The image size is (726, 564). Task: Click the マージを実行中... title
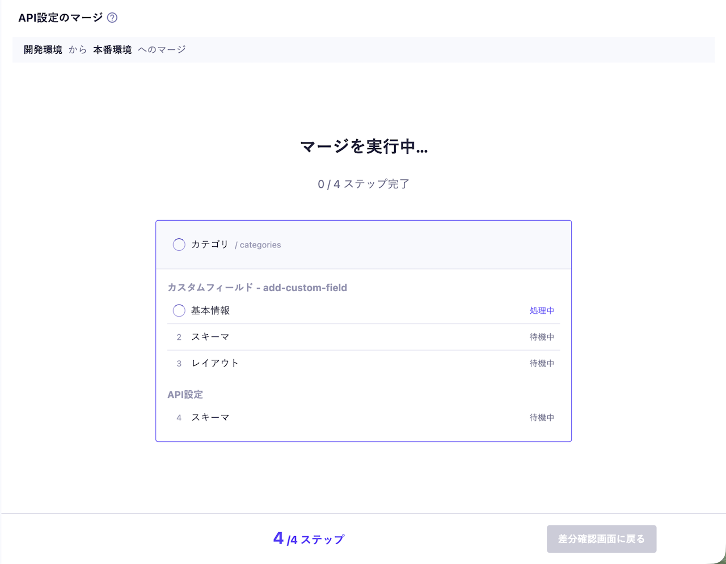tap(364, 146)
